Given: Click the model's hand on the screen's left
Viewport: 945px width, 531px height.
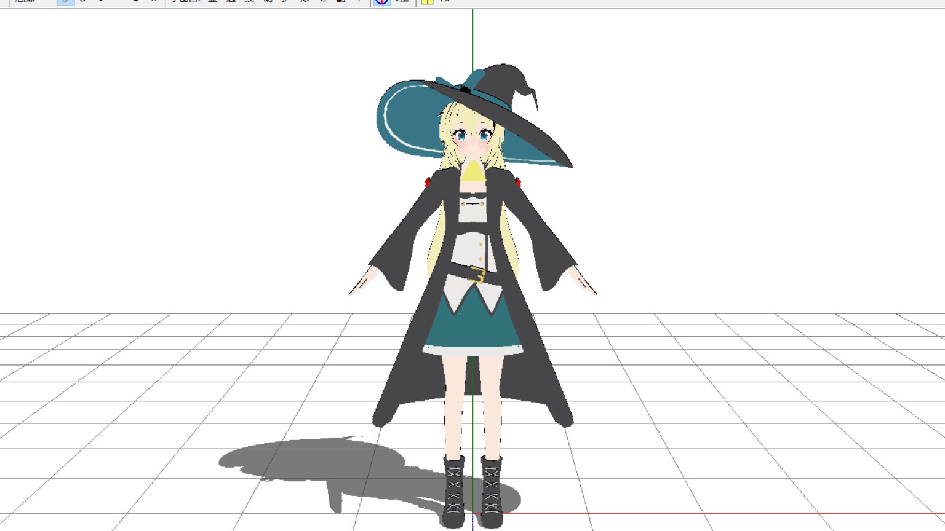Looking at the screenshot, I should 361,283.
